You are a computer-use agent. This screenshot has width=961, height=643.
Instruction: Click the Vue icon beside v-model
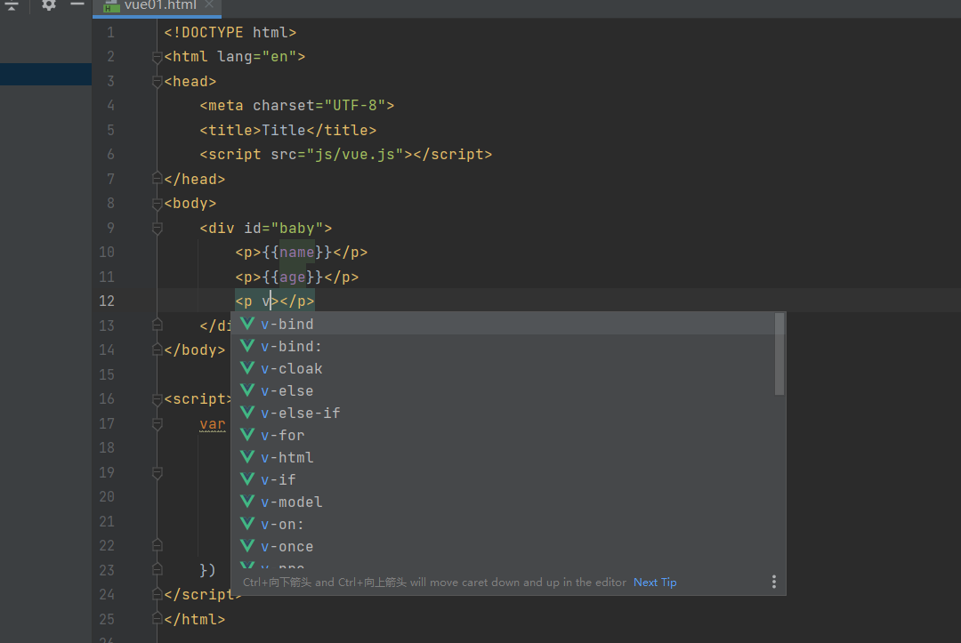tap(247, 501)
